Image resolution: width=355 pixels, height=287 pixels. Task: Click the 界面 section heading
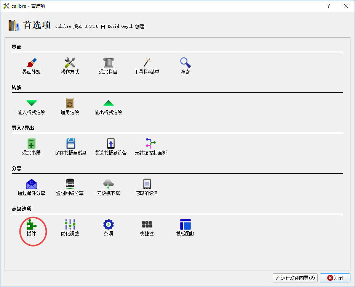pos(17,47)
